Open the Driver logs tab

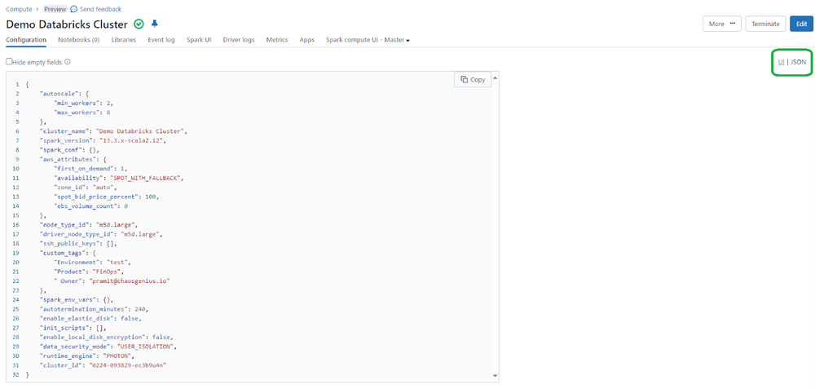238,40
